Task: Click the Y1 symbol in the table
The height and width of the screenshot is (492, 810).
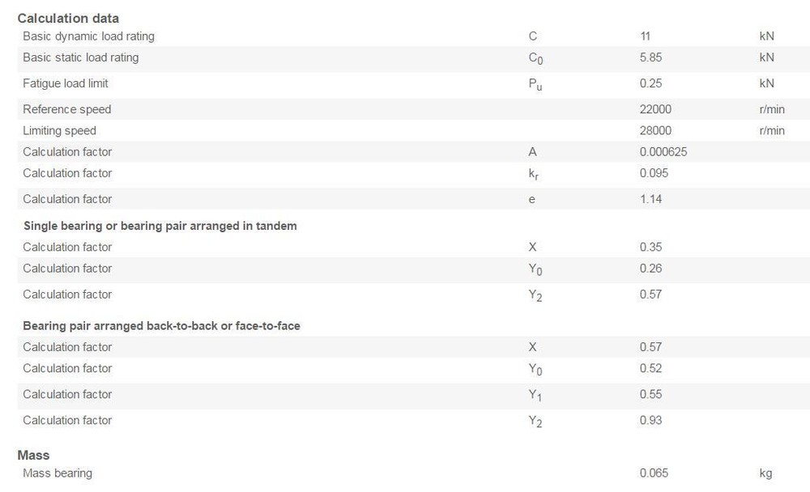Action: 535,395
